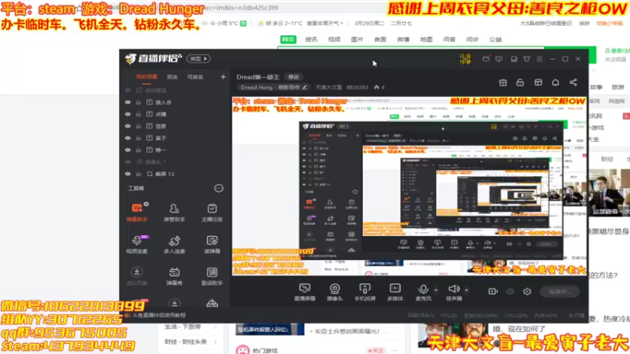Hide the 榜一 layer with eye icon
This screenshot has width=630, height=354.
point(128,149)
